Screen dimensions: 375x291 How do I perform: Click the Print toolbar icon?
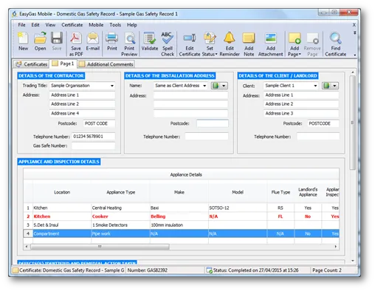(x=112, y=41)
